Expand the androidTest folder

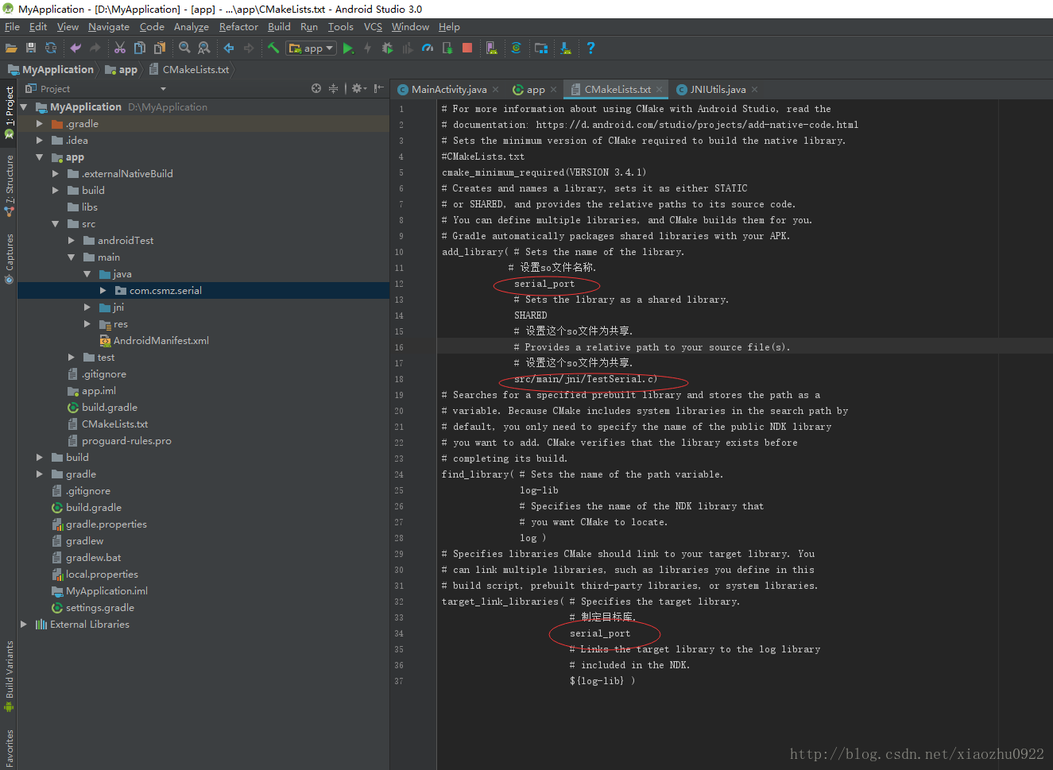pos(72,240)
